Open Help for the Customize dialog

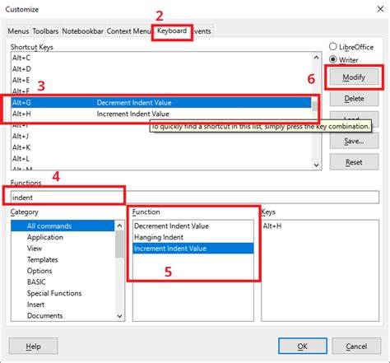coord(33,347)
